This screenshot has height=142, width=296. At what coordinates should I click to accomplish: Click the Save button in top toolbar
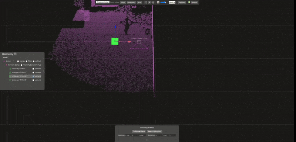click(x=139, y=2)
